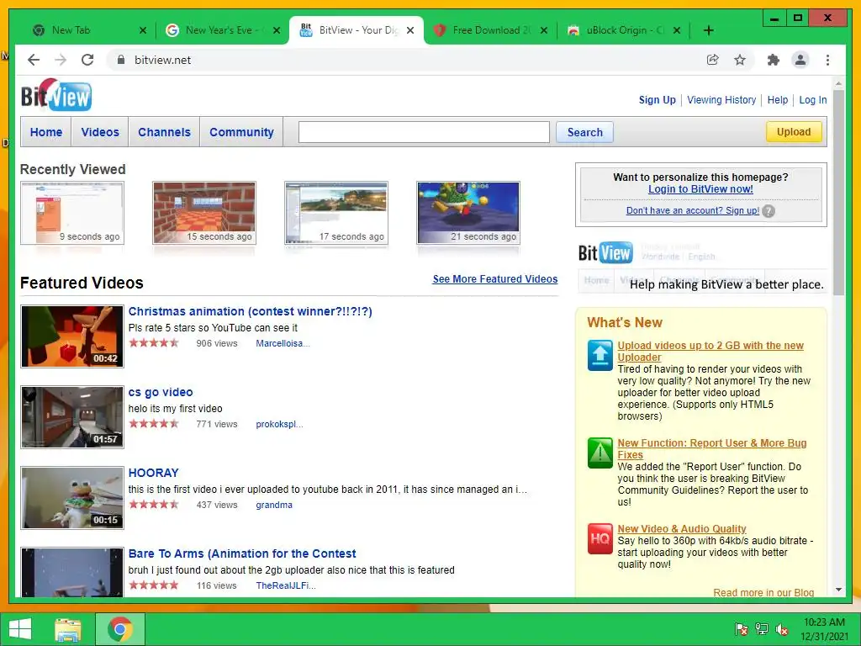
Task: Click the scrollbar down arrow
Action: coord(838,590)
